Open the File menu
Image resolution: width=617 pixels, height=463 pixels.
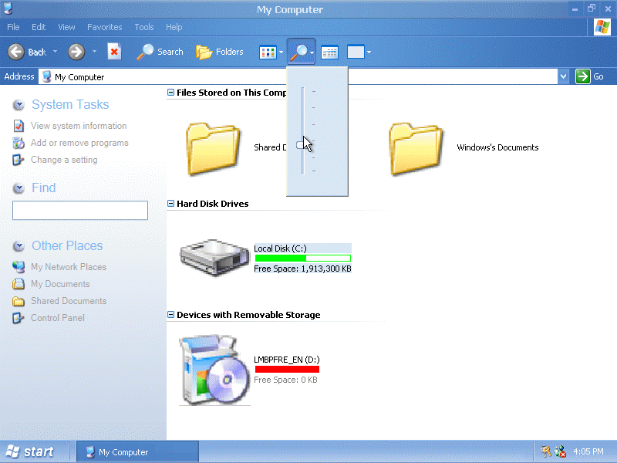coord(13,27)
